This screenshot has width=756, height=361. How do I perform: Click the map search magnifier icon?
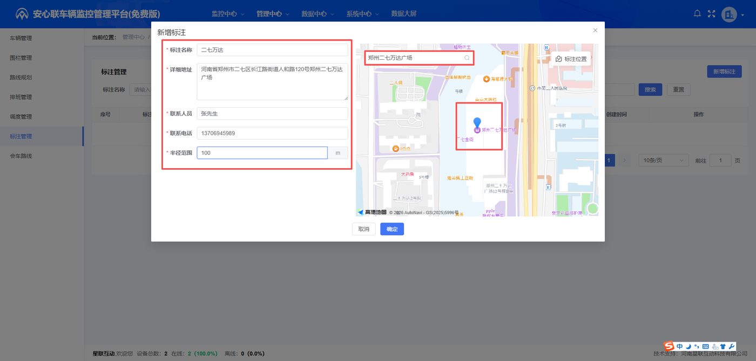[467, 58]
